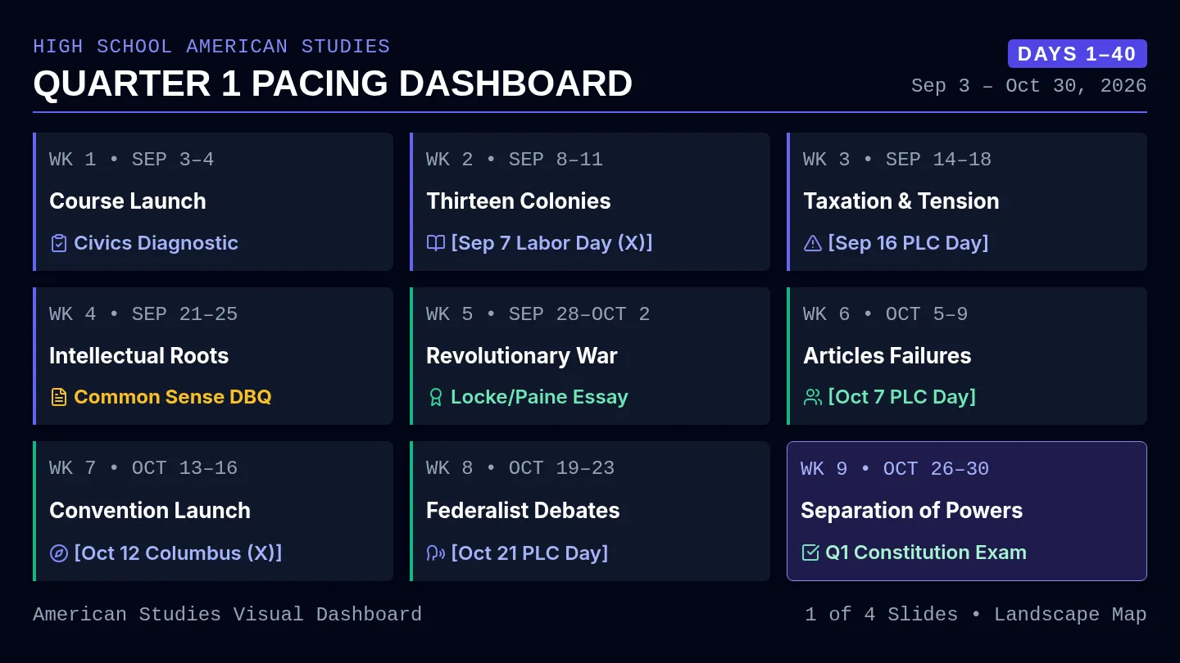Click the WK 6 • OCT 5–9 header

click(886, 314)
